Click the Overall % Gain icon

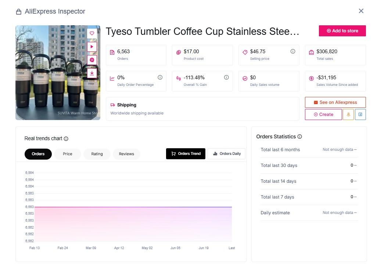click(178, 79)
